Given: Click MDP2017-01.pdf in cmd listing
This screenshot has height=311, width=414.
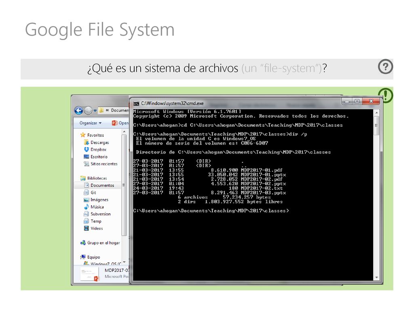Looking at the screenshot, I should (x=262, y=170).
